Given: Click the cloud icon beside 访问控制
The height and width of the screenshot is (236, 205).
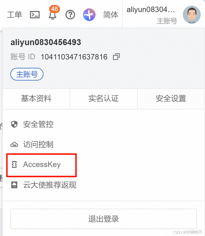Looking at the screenshot, I should coord(14,145).
